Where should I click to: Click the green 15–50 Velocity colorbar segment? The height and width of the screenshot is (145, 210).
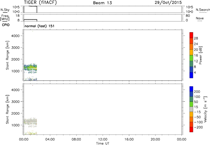pyautogui.click(x=191, y=104)
